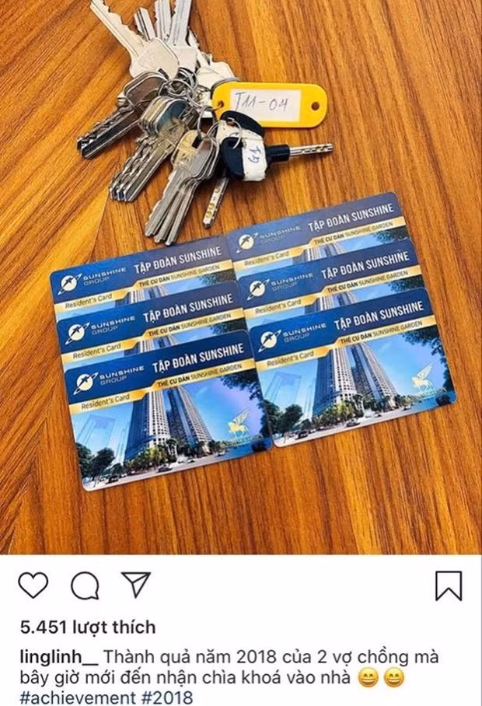Viewport: 482px width, 706px height.
Task: Save the post with the bookmark icon
Action: point(449,585)
